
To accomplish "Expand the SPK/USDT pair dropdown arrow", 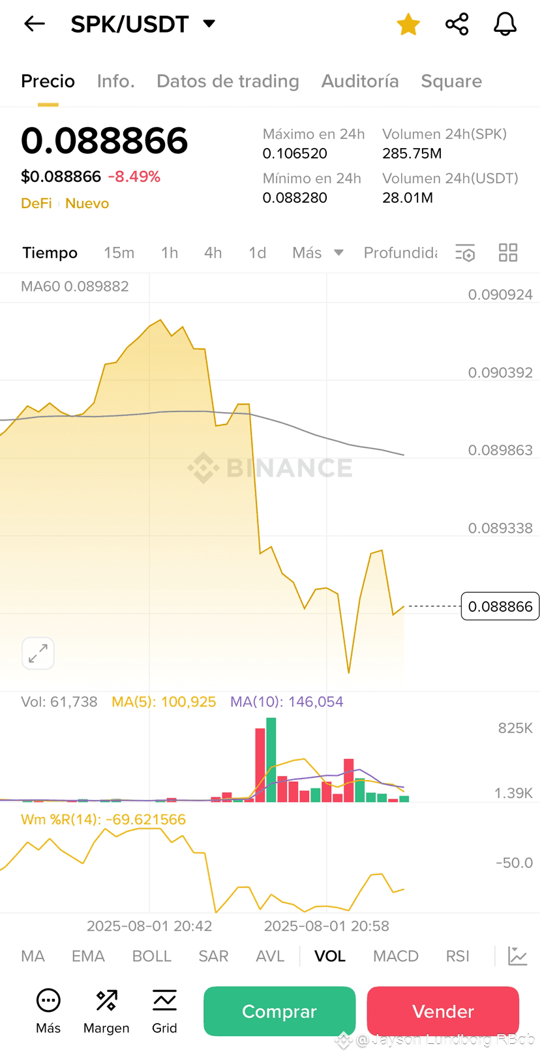I will (209, 24).
